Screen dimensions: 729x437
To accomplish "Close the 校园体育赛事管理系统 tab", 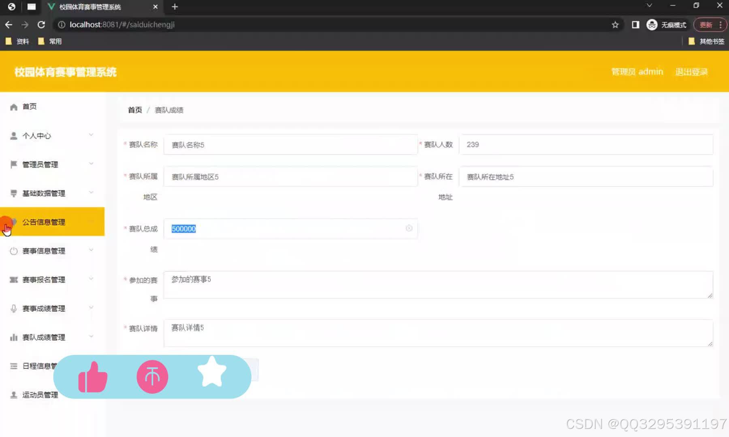I will tap(155, 6).
